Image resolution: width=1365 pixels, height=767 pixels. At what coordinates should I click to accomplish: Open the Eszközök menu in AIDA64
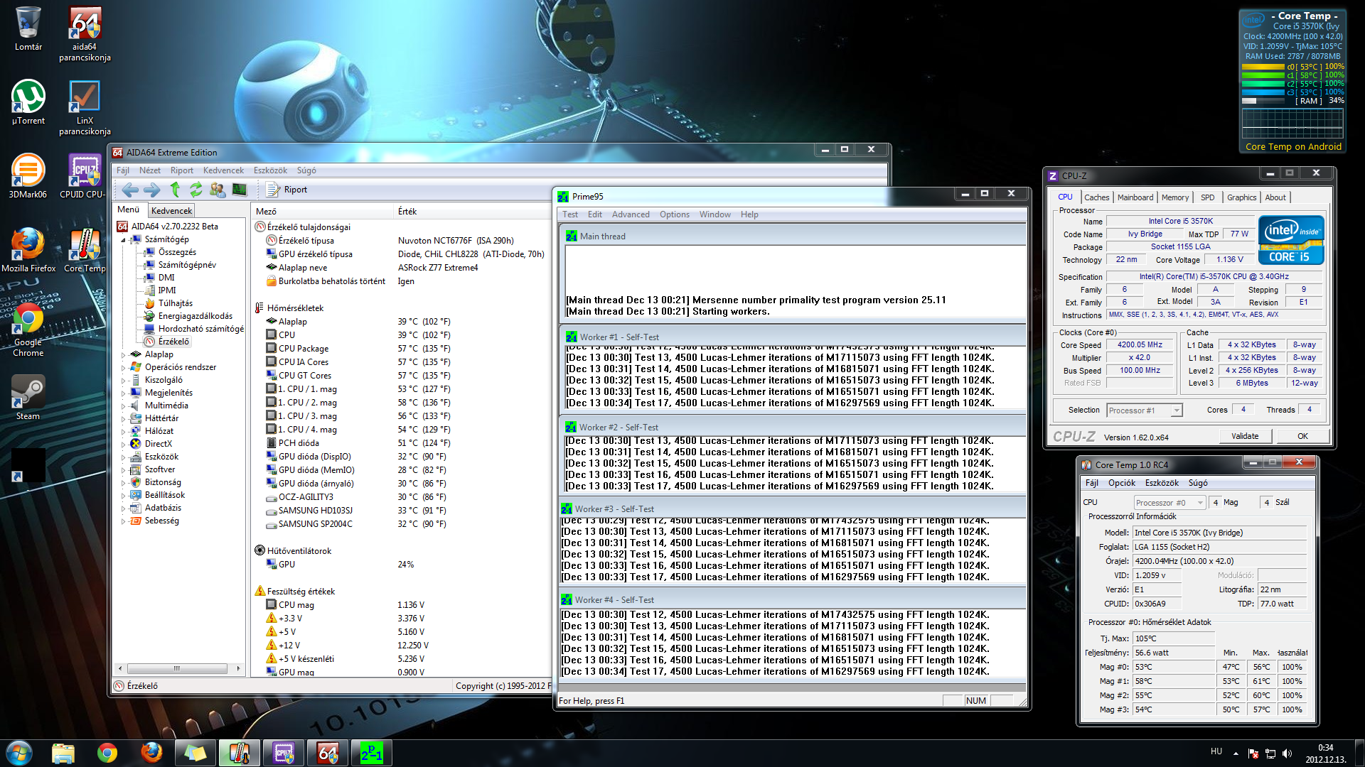(x=270, y=170)
